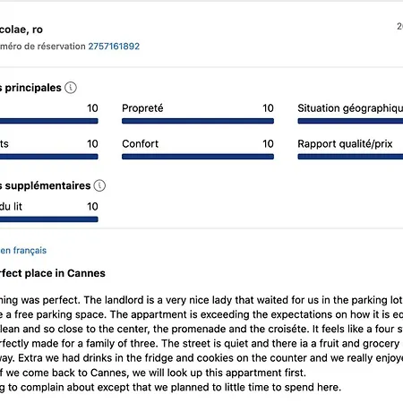
Task: Select the Situation géographique label
Action: click(x=350, y=108)
